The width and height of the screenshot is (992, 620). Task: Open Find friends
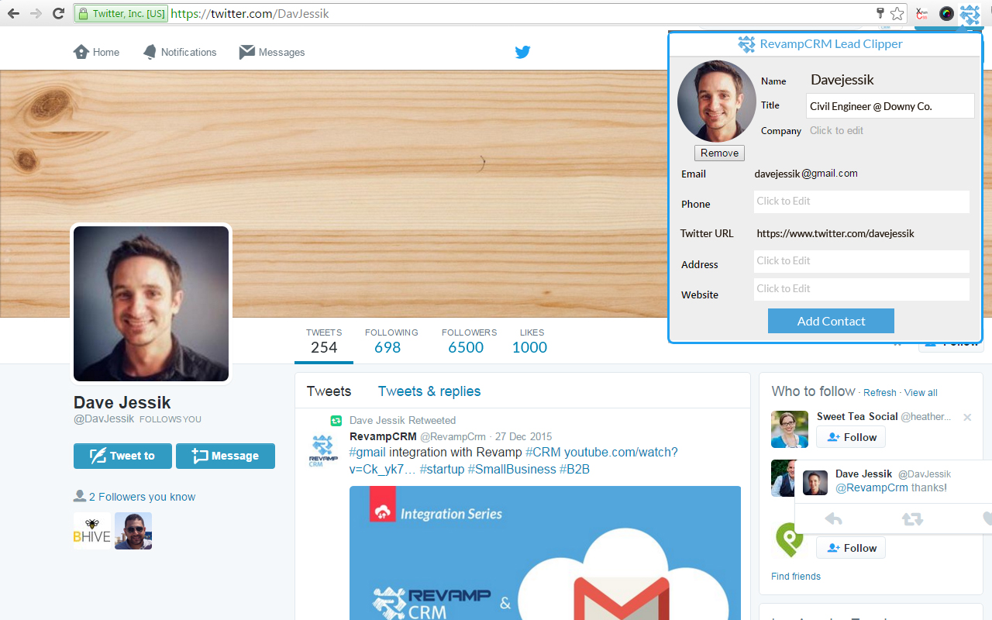click(796, 577)
